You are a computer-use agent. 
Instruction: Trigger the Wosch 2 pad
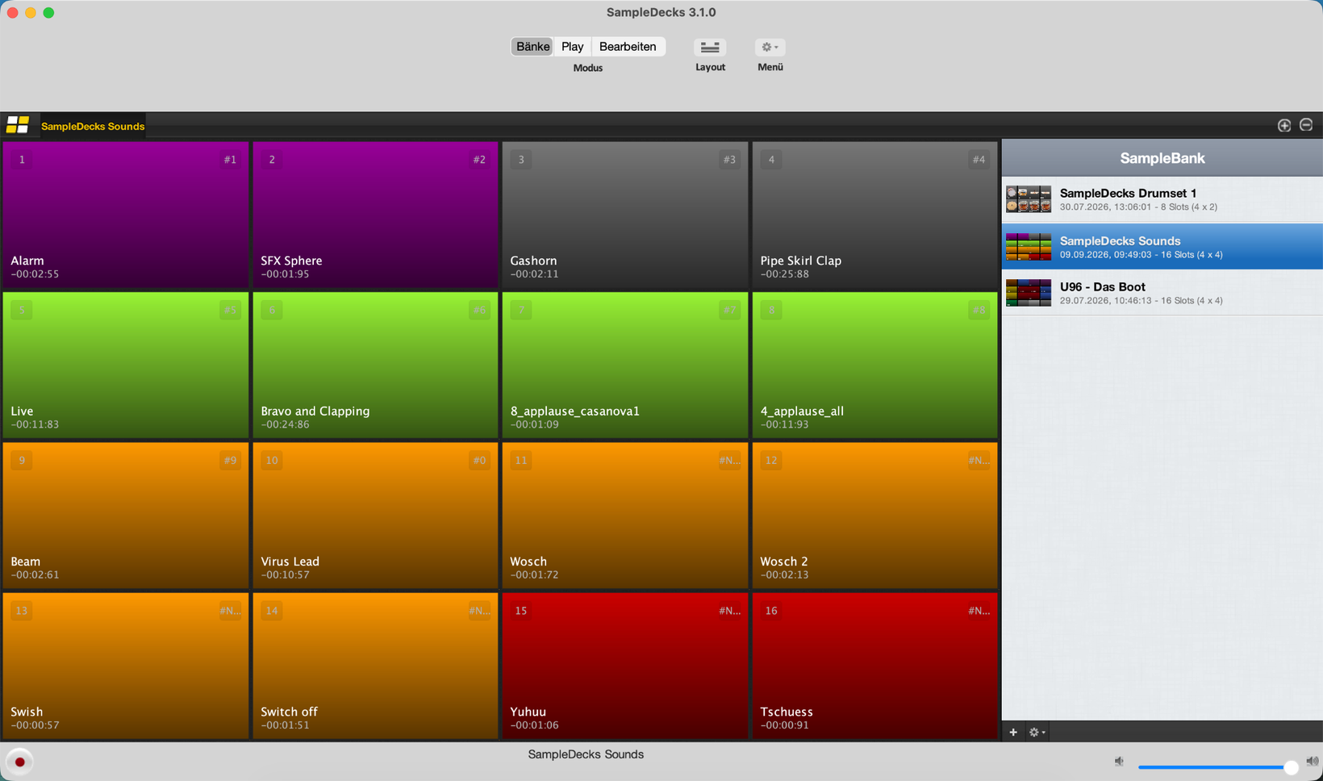coord(875,516)
